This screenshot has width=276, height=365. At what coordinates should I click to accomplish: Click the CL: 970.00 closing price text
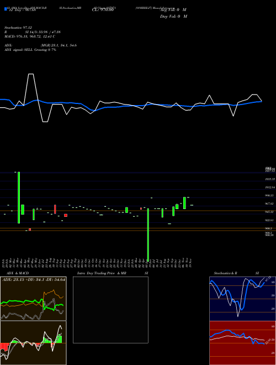click(103, 10)
